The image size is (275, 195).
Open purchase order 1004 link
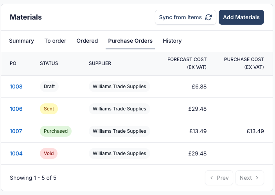(16, 153)
